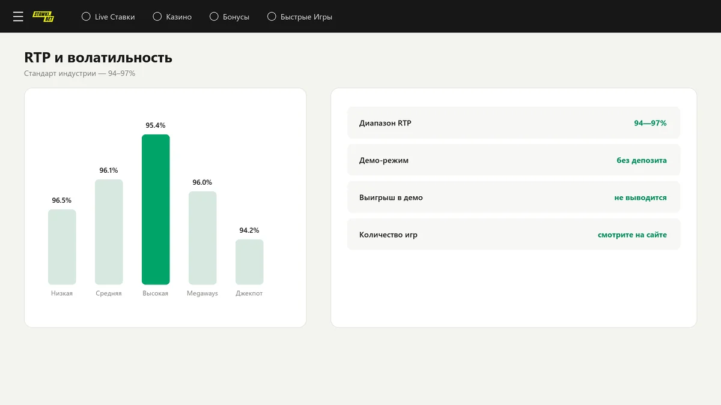Screen dimensions: 721x405
Task: Open the hamburger menu
Action: pos(18,17)
